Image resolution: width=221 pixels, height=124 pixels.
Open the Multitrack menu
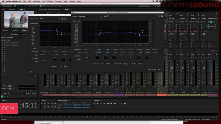pyautogui.click(x=37, y=1)
